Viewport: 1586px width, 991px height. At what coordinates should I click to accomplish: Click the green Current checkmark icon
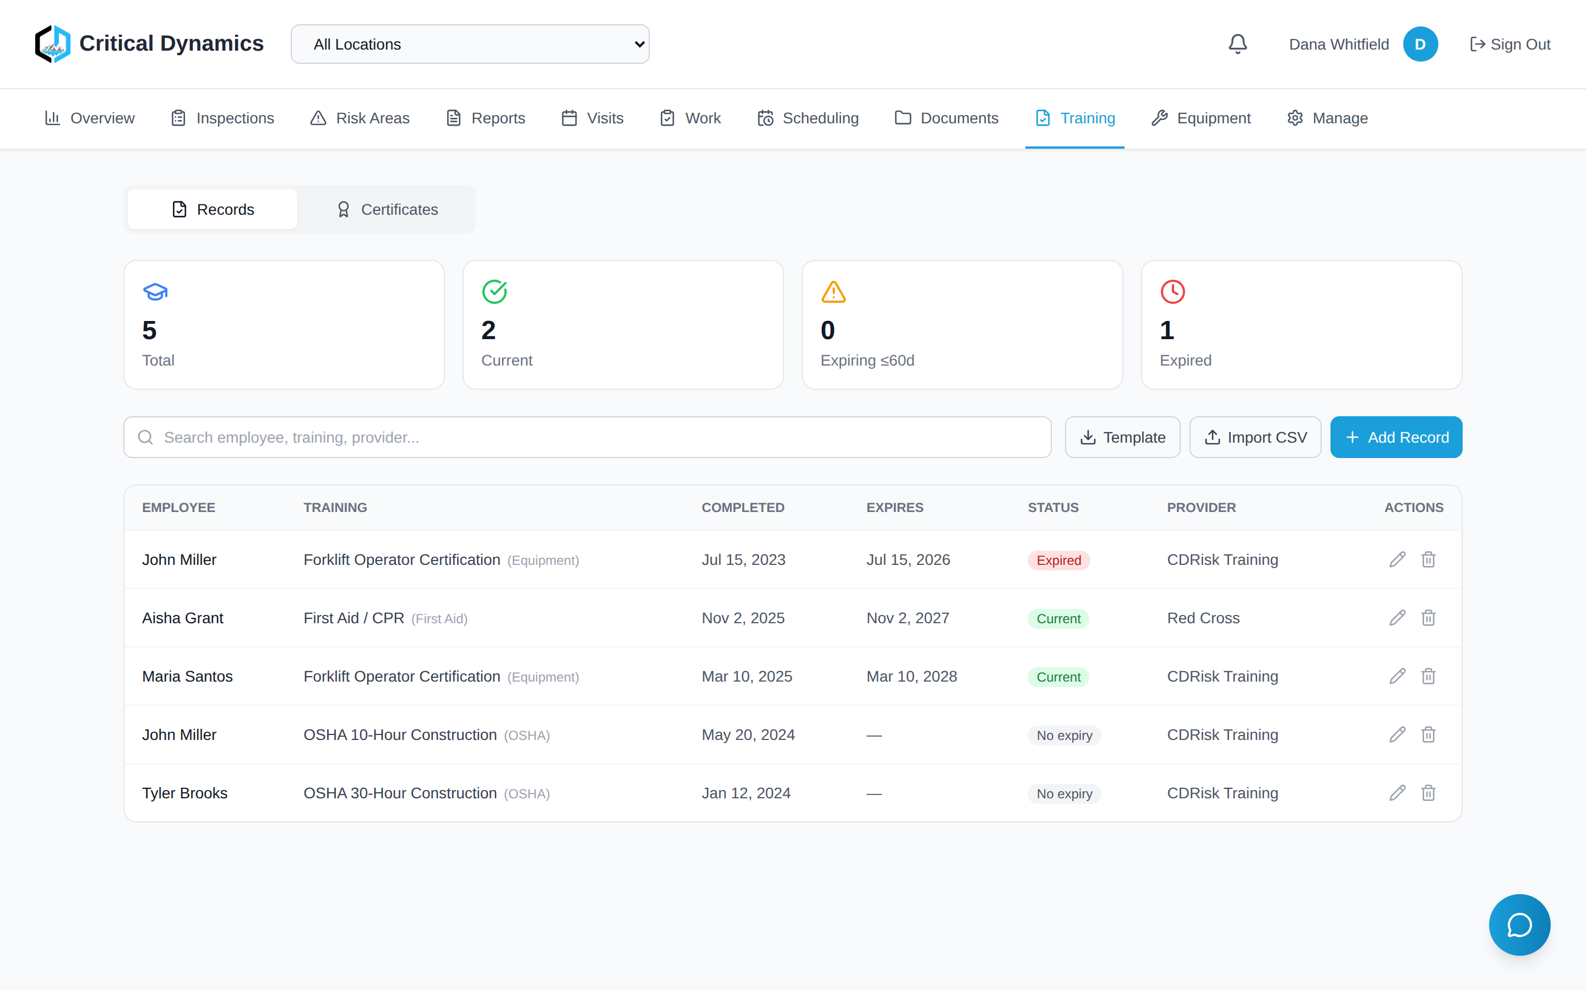494,292
